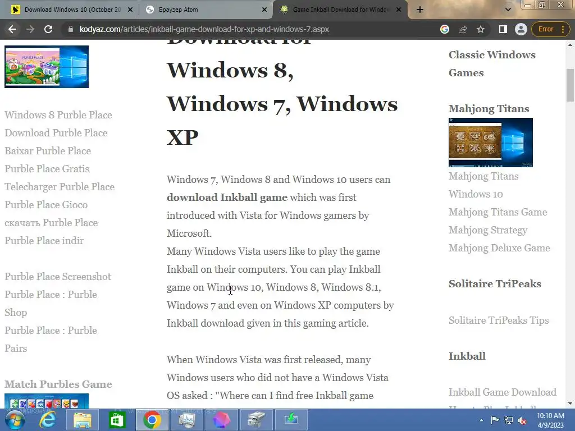Follow the Download Purble Place link
Viewport: 575px width, 431px height.
tap(56, 132)
